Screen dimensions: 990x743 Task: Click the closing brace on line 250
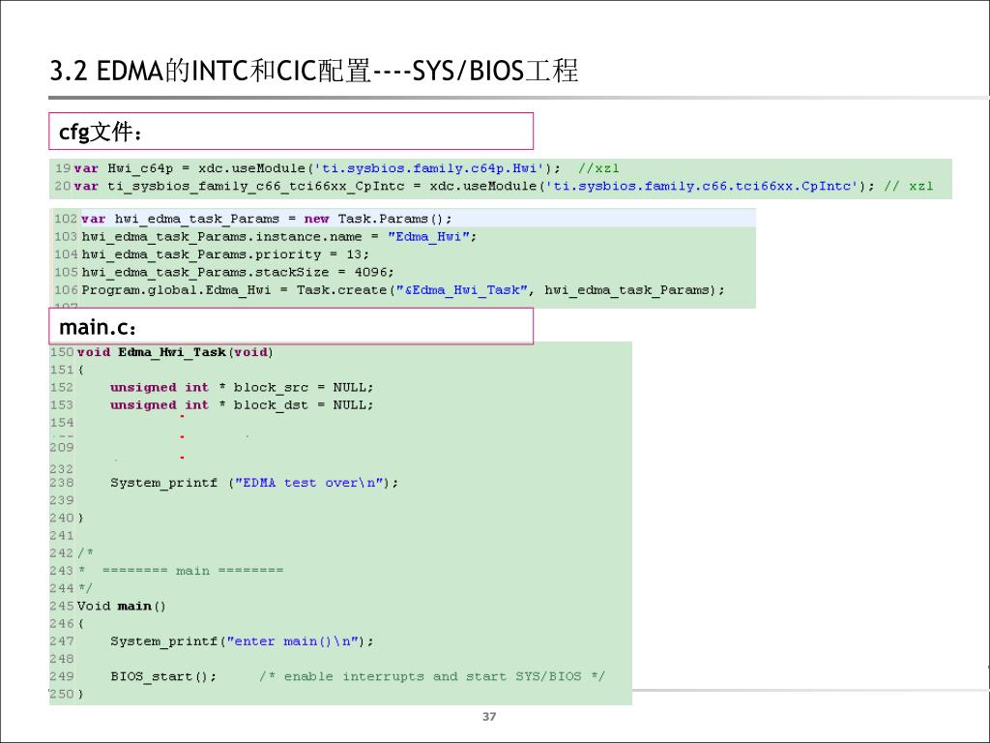coord(80,694)
